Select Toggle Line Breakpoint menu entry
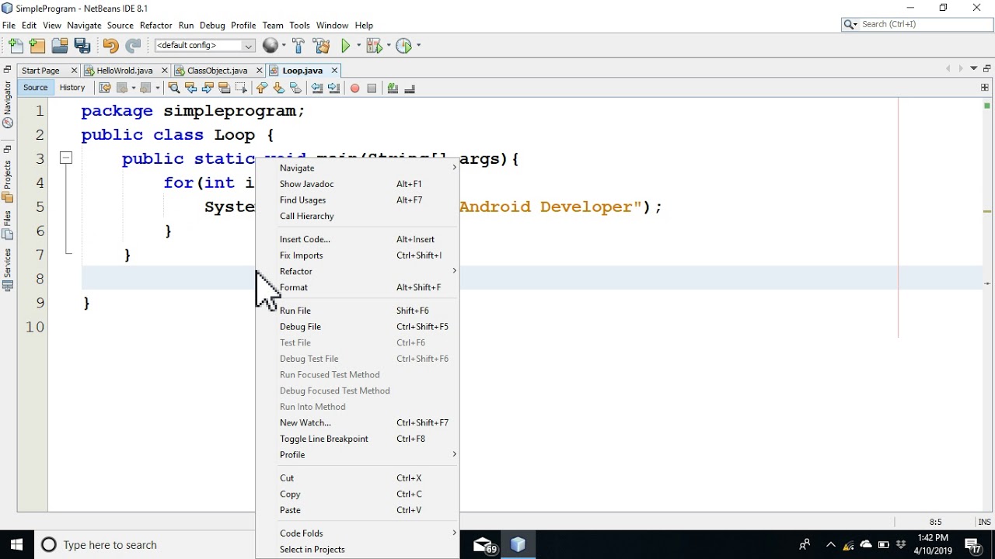The width and height of the screenshot is (995, 559). click(358, 439)
